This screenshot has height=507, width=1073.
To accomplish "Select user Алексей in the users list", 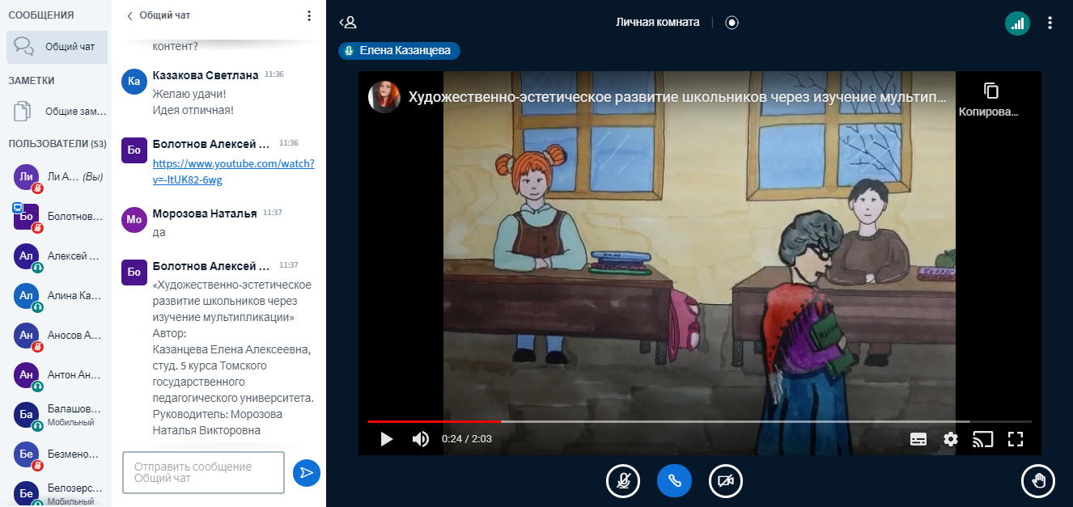I will point(58,256).
